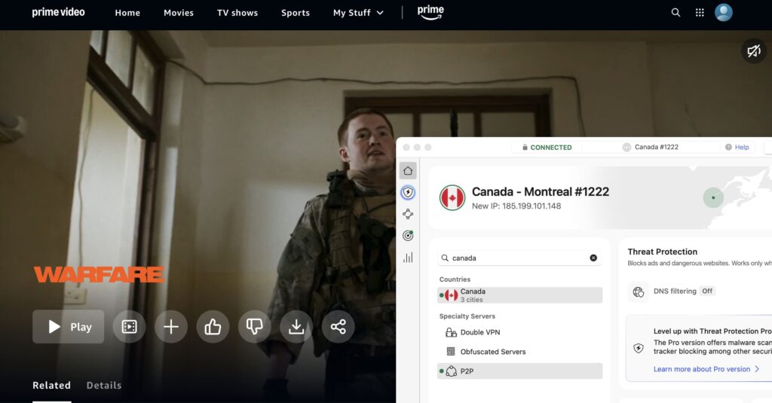
Task: Open Meshnet icon in VPN sidebar
Action: 408,214
